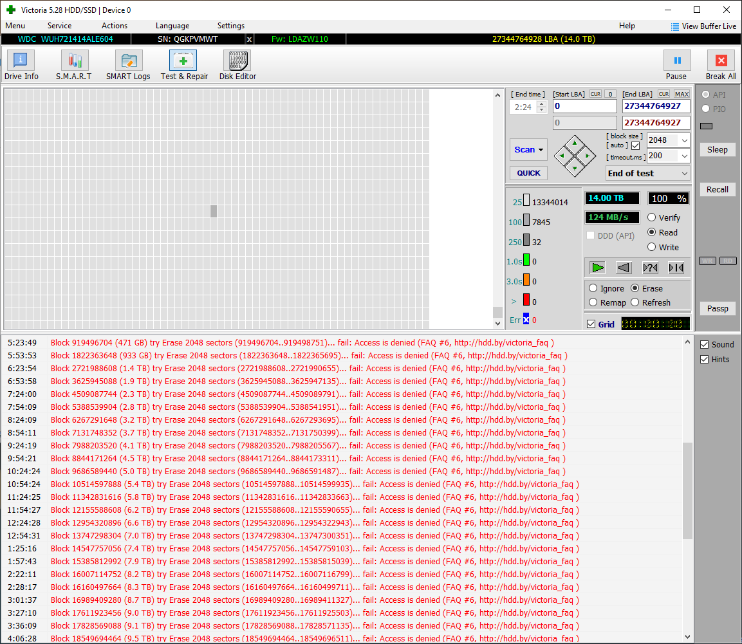Click the WR indicator button

[x=707, y=261]
